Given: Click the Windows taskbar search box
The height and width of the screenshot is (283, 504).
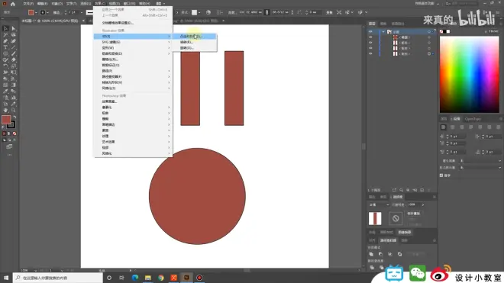Looking at the screenshot, I should pyautogui.click(x=58, y=278).
